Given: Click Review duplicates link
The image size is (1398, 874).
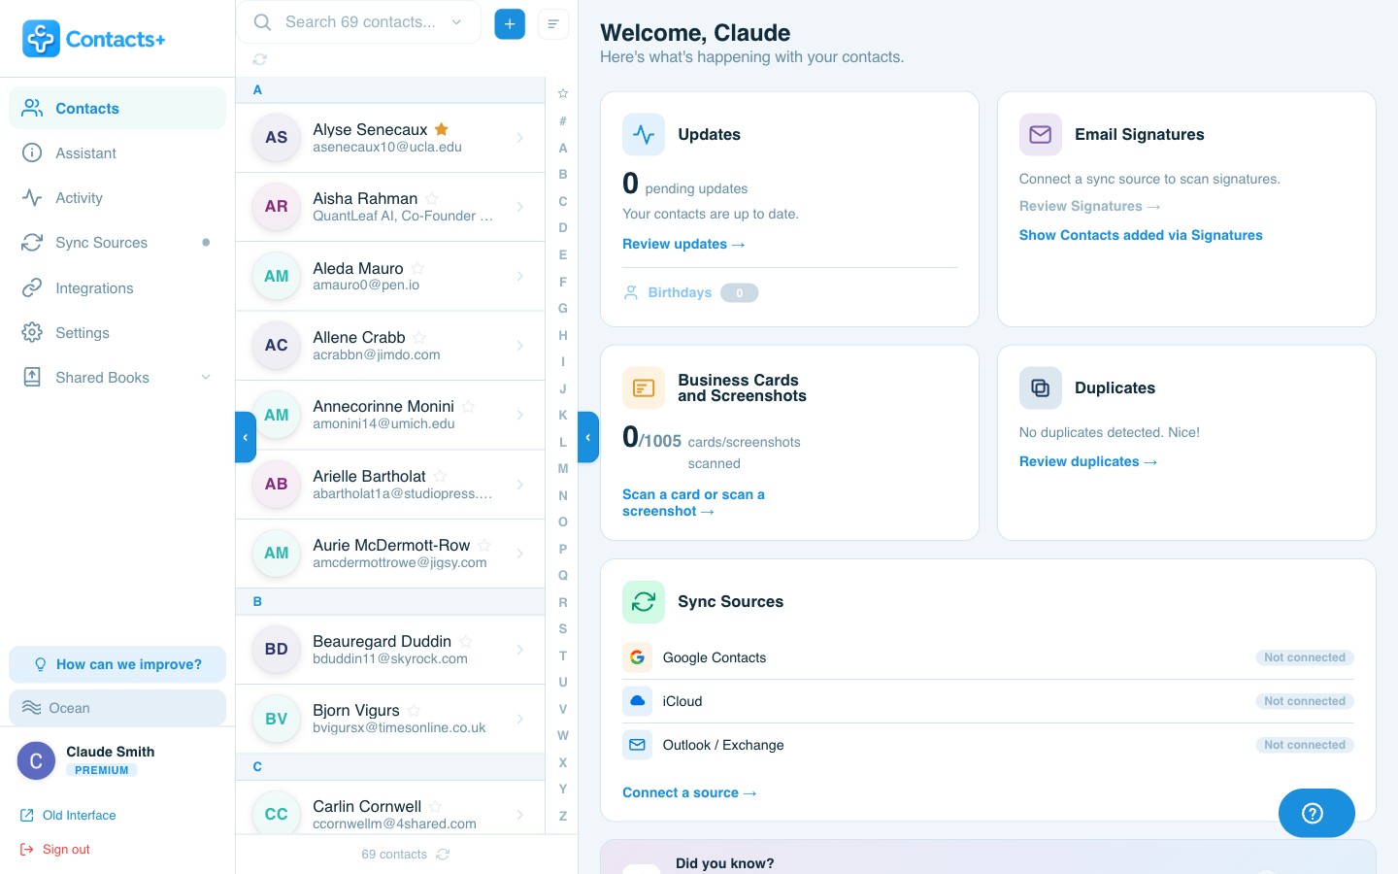Looking at the screenshot, I should pos(1088,461).
